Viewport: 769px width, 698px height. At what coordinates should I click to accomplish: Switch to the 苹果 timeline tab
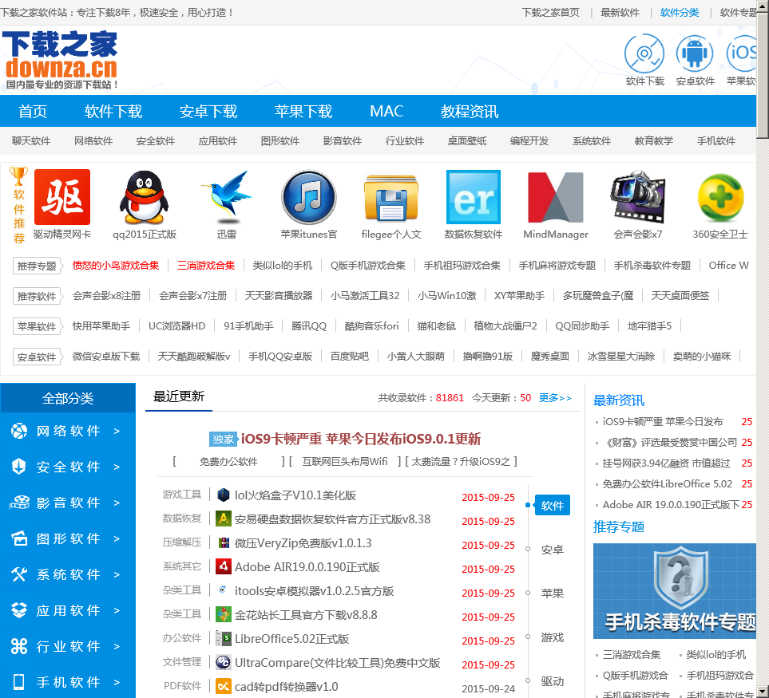click(x=553, y=593)
